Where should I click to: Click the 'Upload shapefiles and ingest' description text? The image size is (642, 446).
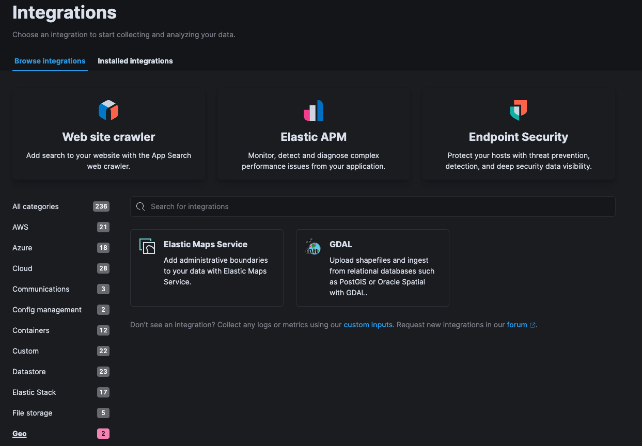click(x=382, y=277)
